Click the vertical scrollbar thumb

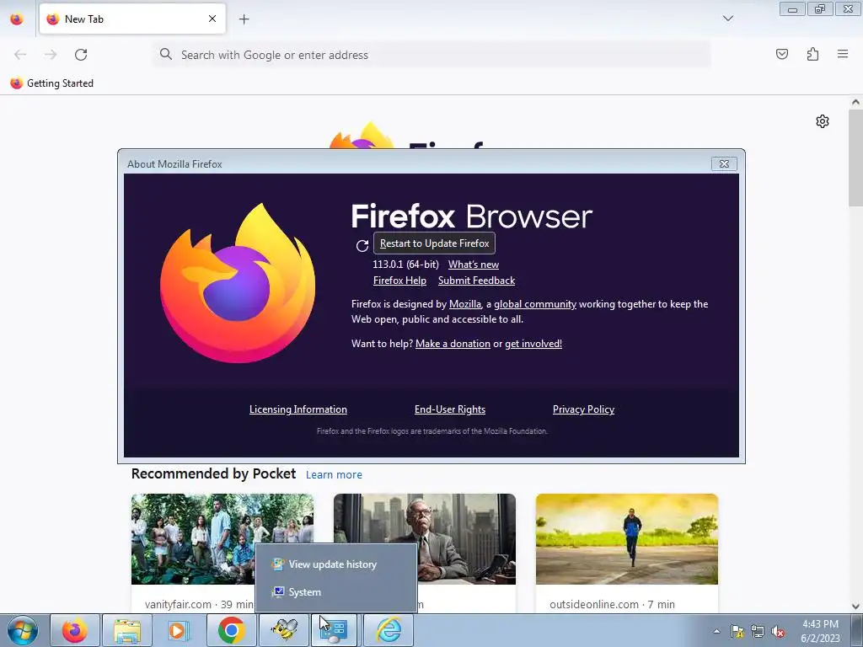click(x=855, y=158)
